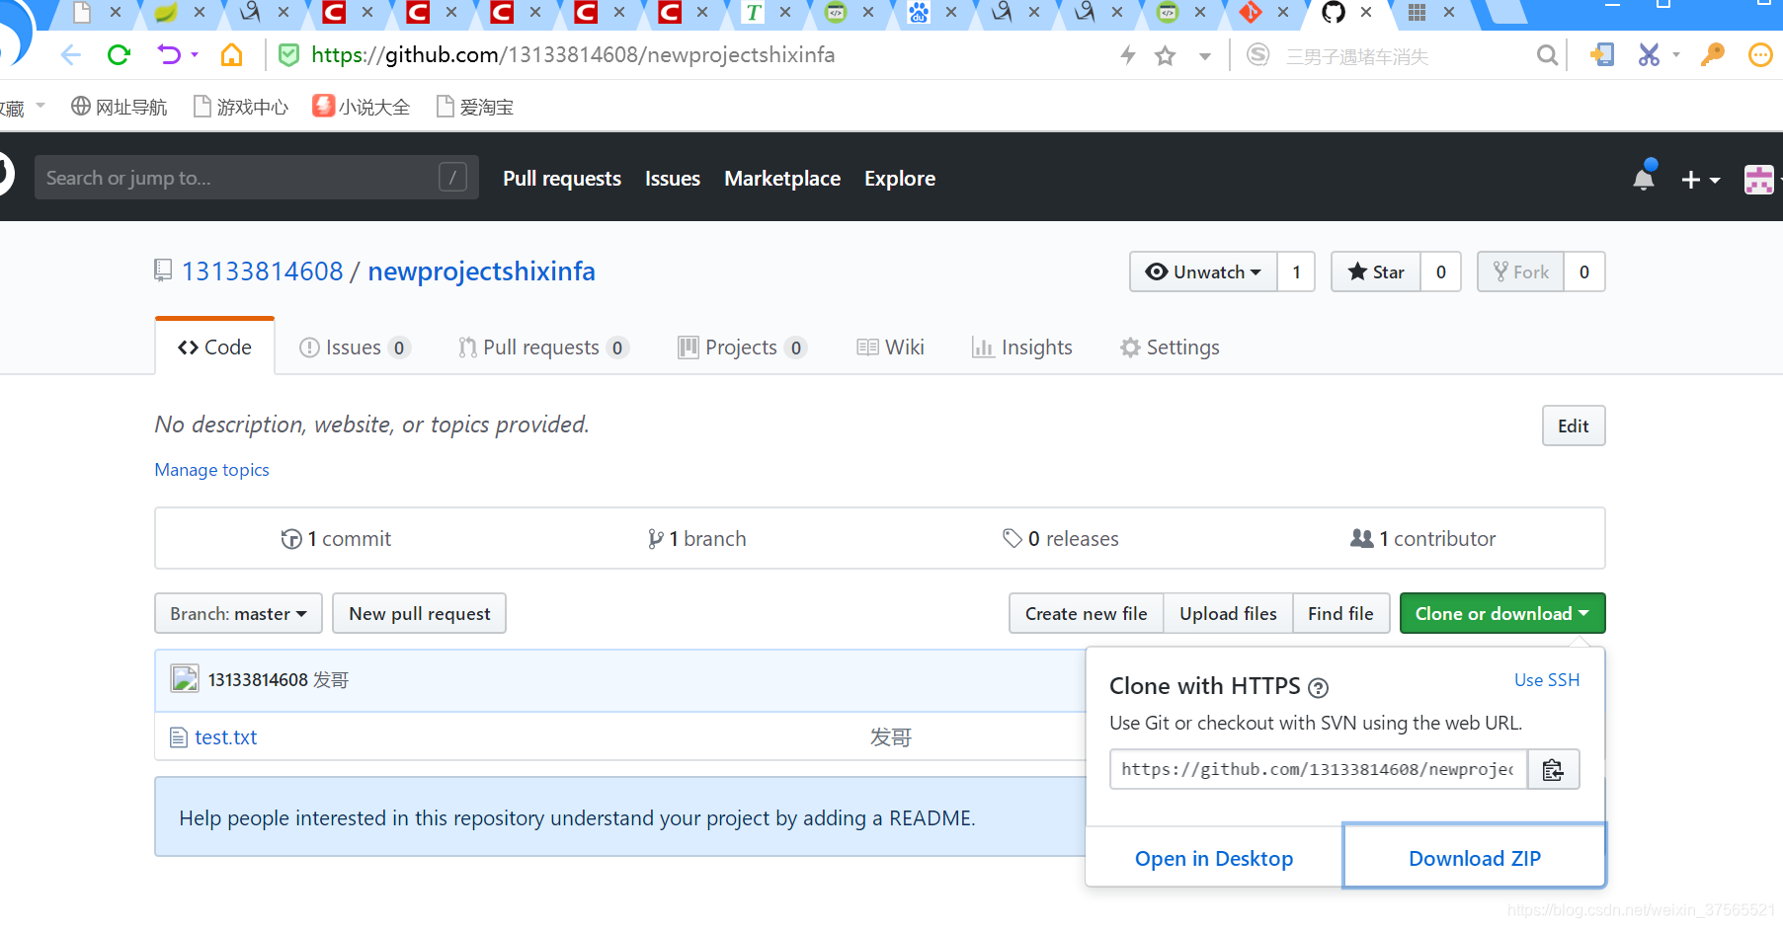
Task: Click Open in Desktop
Action: [1213, 858]
